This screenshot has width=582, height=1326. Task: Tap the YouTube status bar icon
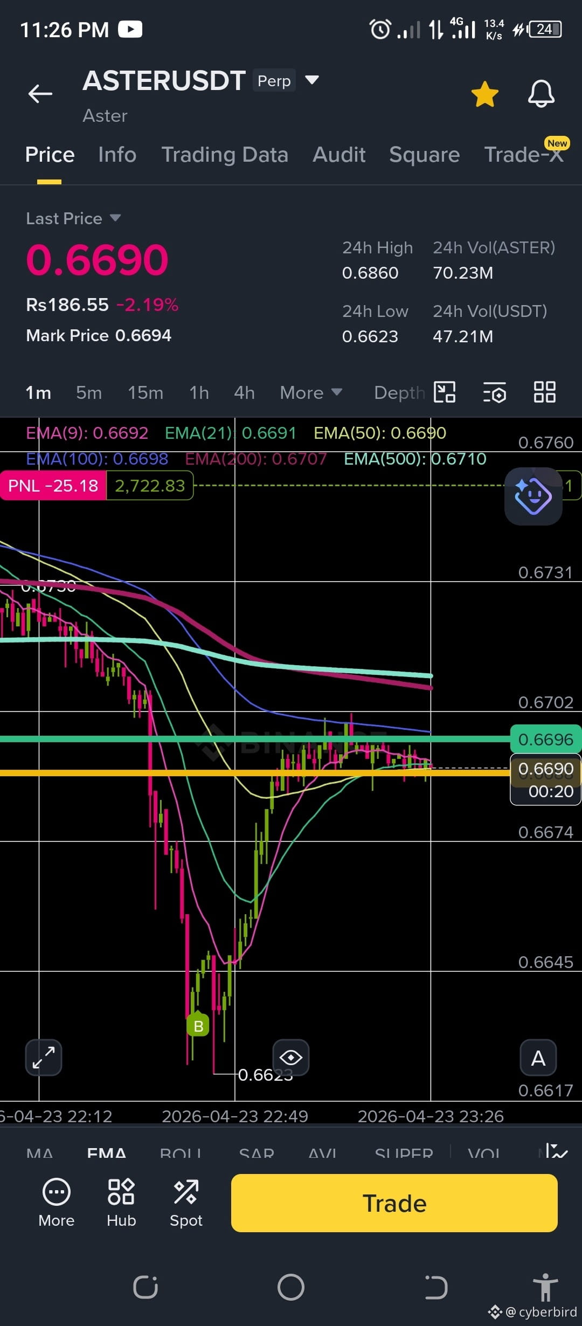tap(130, 29)
